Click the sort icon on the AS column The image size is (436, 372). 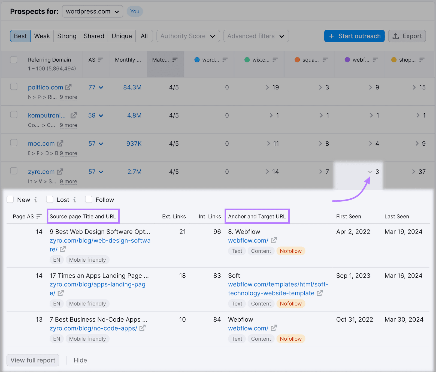click(101, 59)
